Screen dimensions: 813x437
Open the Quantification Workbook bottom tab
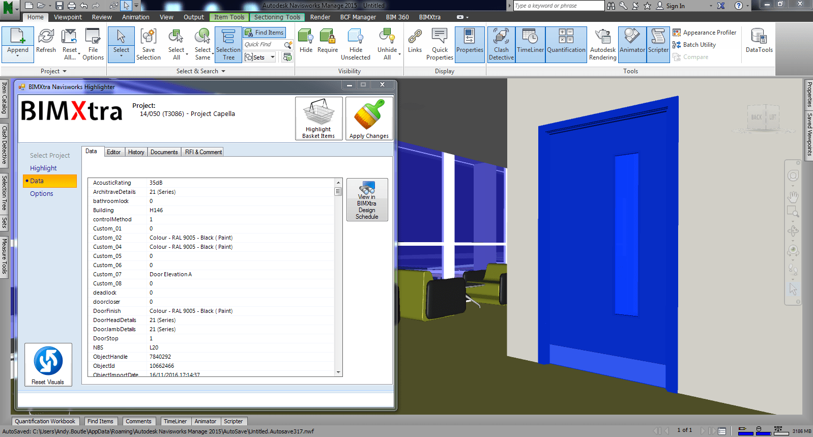coord(45,421)
